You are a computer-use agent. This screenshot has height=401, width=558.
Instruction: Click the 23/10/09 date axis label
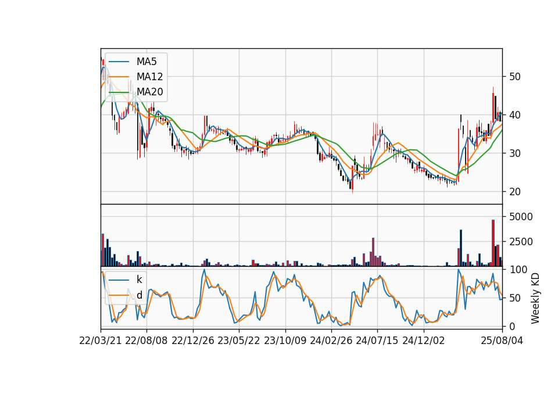point(285,341)
